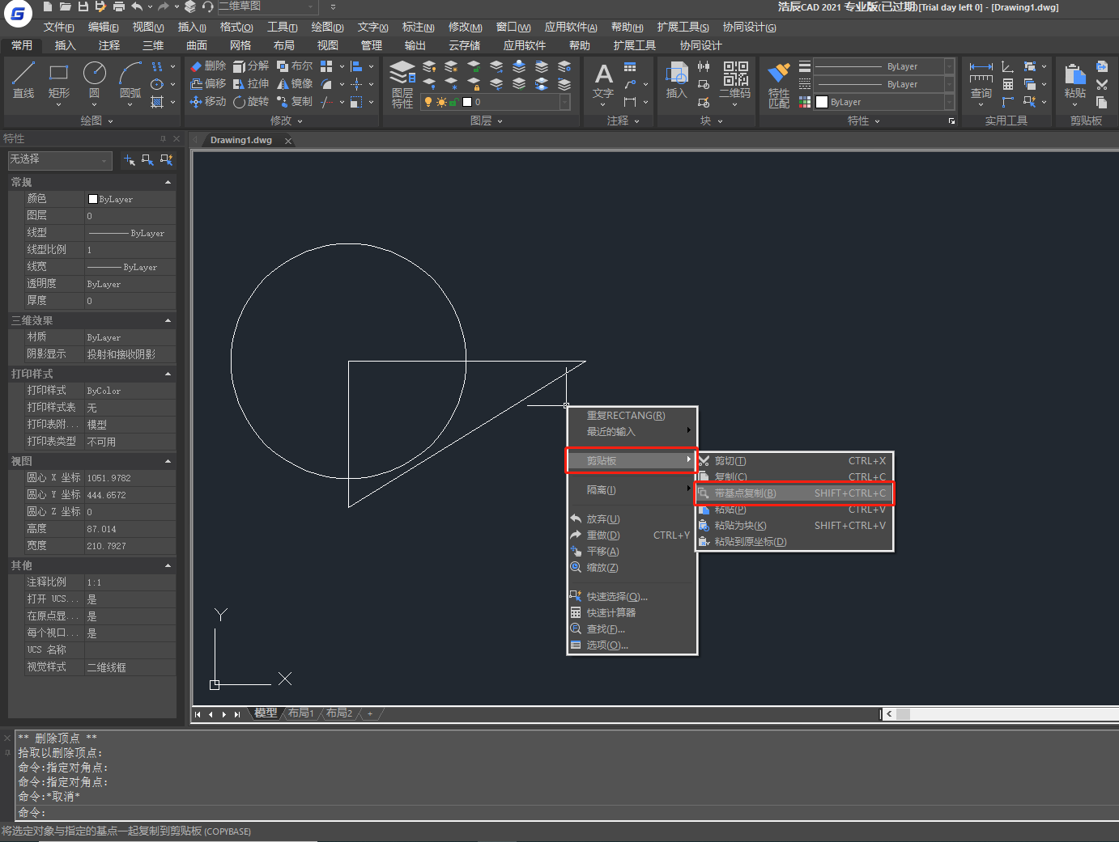
Task: Toggle the layer lightbulb on/off icon
Action: tap(429, 103)
